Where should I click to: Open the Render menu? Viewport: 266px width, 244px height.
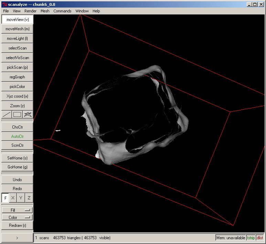(30, 11)
